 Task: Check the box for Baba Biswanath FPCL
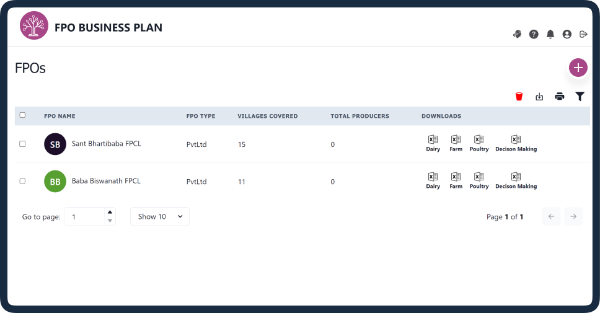pyautogui.click(x=22, y=181)
